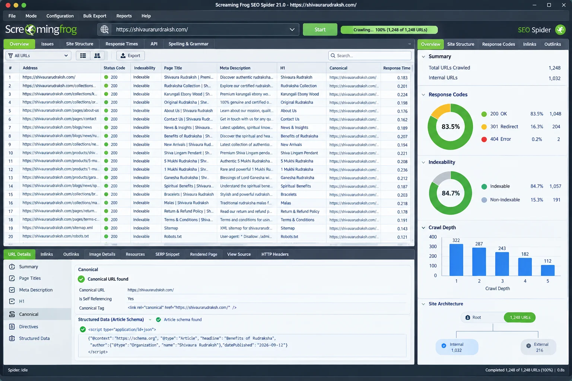Image resolution: width=572 pixels, height=381 pixels.
Task: Collapse the Crawl Depth section
Action: click(423, 228)
